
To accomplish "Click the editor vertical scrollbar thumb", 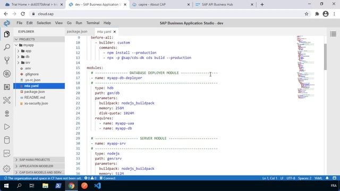I will pyautogui.click(x=325, y=57).
